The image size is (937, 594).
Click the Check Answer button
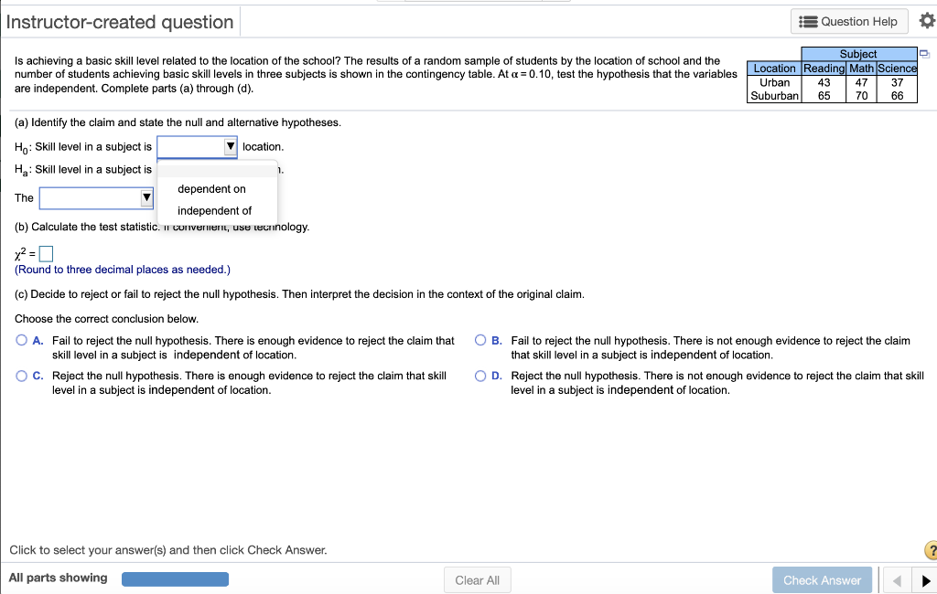pos(821,579)
